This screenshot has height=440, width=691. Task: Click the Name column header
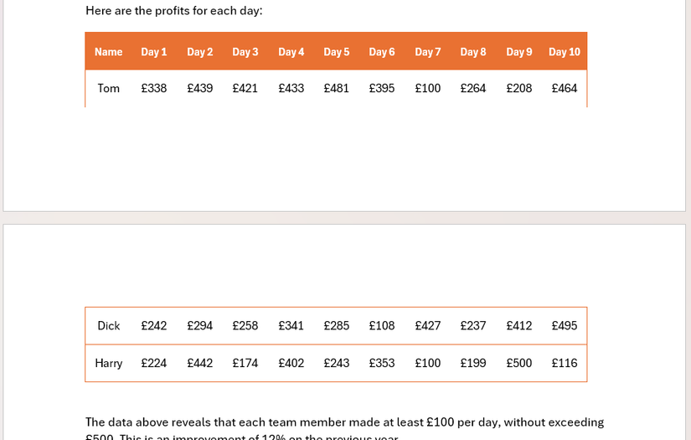[x=108, y=52]
